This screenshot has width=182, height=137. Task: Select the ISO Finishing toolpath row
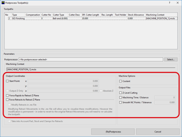click(93, 18)
